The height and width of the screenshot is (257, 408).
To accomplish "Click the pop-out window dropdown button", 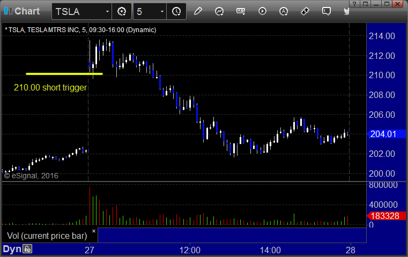I will (365, 4).
